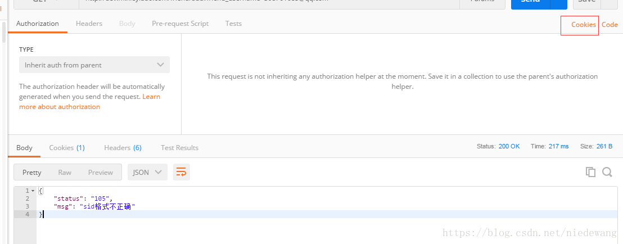Toggle line wrap icon in response toolbar
The image size is (623, 244).
181,172
